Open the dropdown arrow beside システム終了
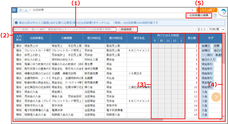 point(192,10)
